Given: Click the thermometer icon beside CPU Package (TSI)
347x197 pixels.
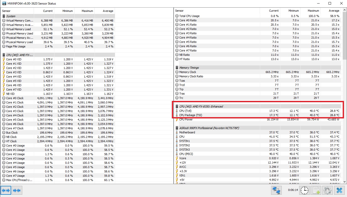Looking at the screenshot, I should (x=177, y=115).
